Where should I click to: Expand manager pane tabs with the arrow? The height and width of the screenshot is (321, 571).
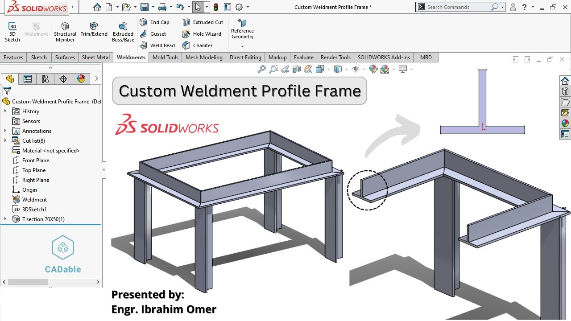(96, 79)
